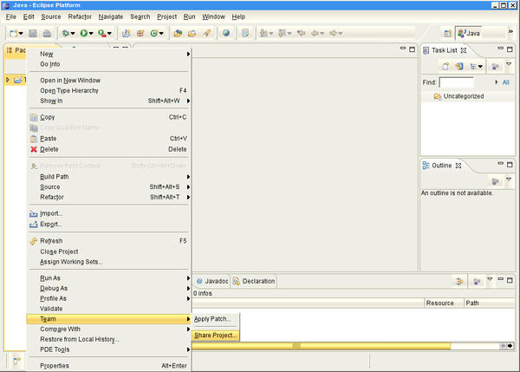Click the Search flashlight icon
Viewport: 520px width, 372px height.
[x=206, y=33]
